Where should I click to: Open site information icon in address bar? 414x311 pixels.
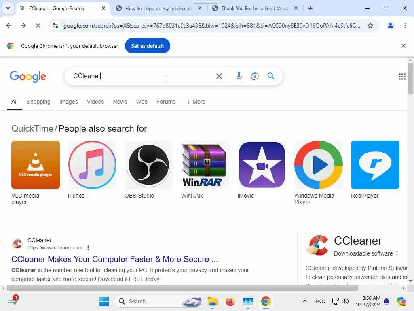(55, 26)
